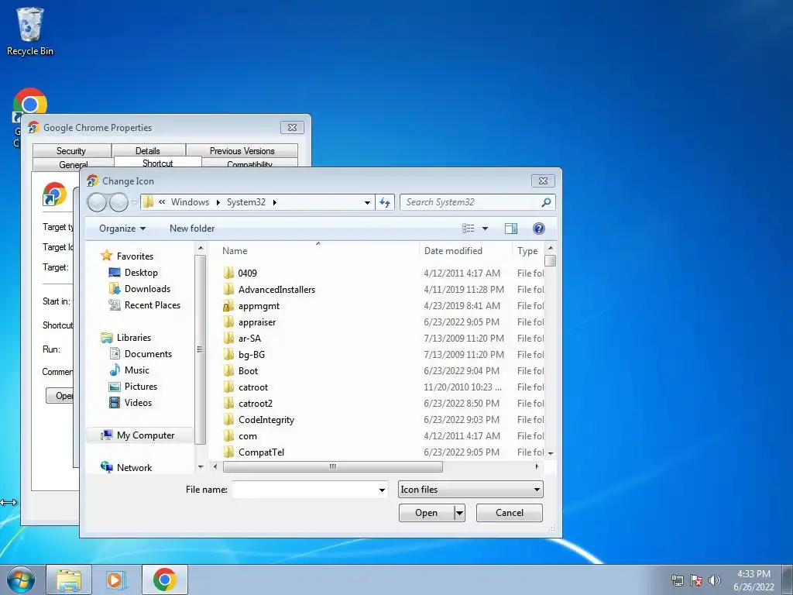Open the Organize dropdown menu
The width and height of the screenshot is (793, 595).
click(x=122, y=229)
